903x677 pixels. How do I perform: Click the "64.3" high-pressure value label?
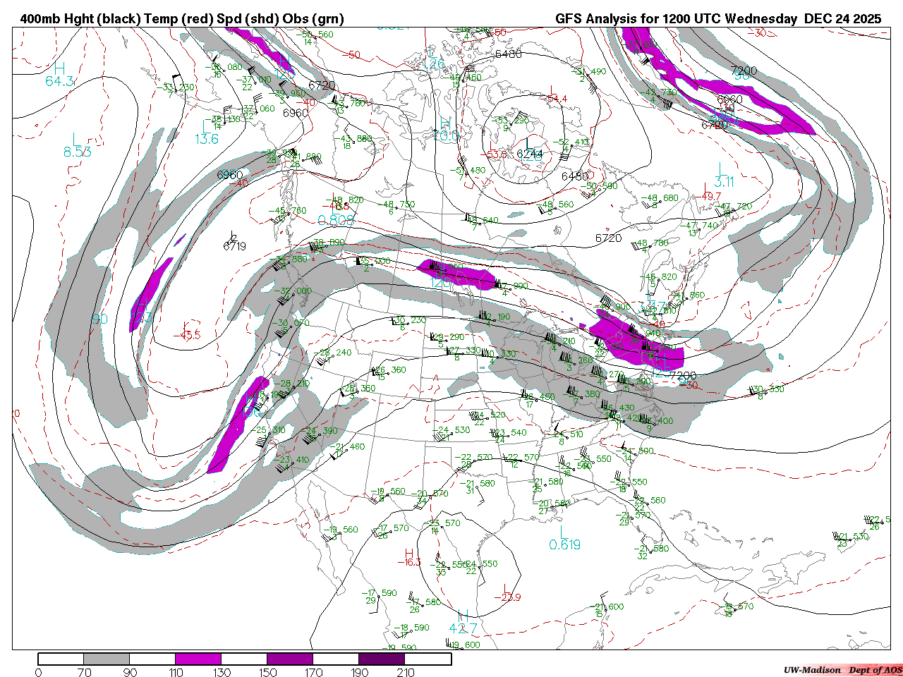coord(60,82)
